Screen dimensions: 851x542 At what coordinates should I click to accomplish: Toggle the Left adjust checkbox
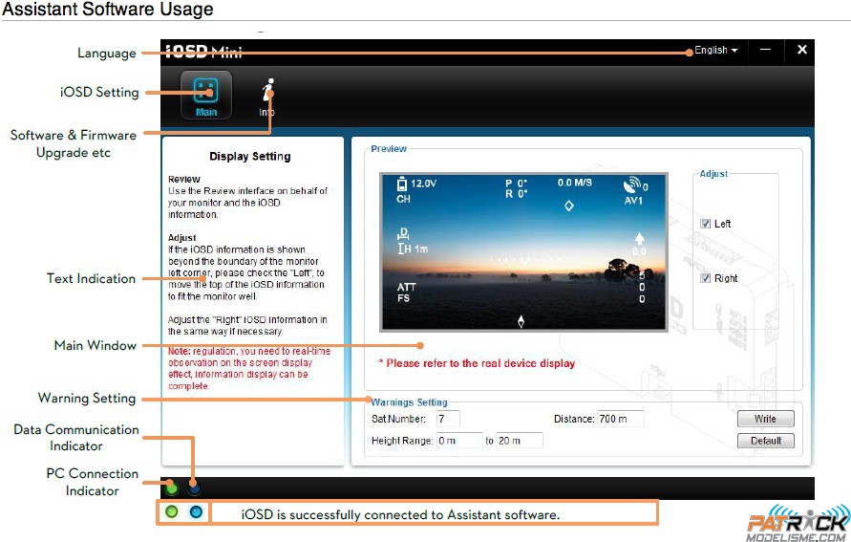click(705, 224)
